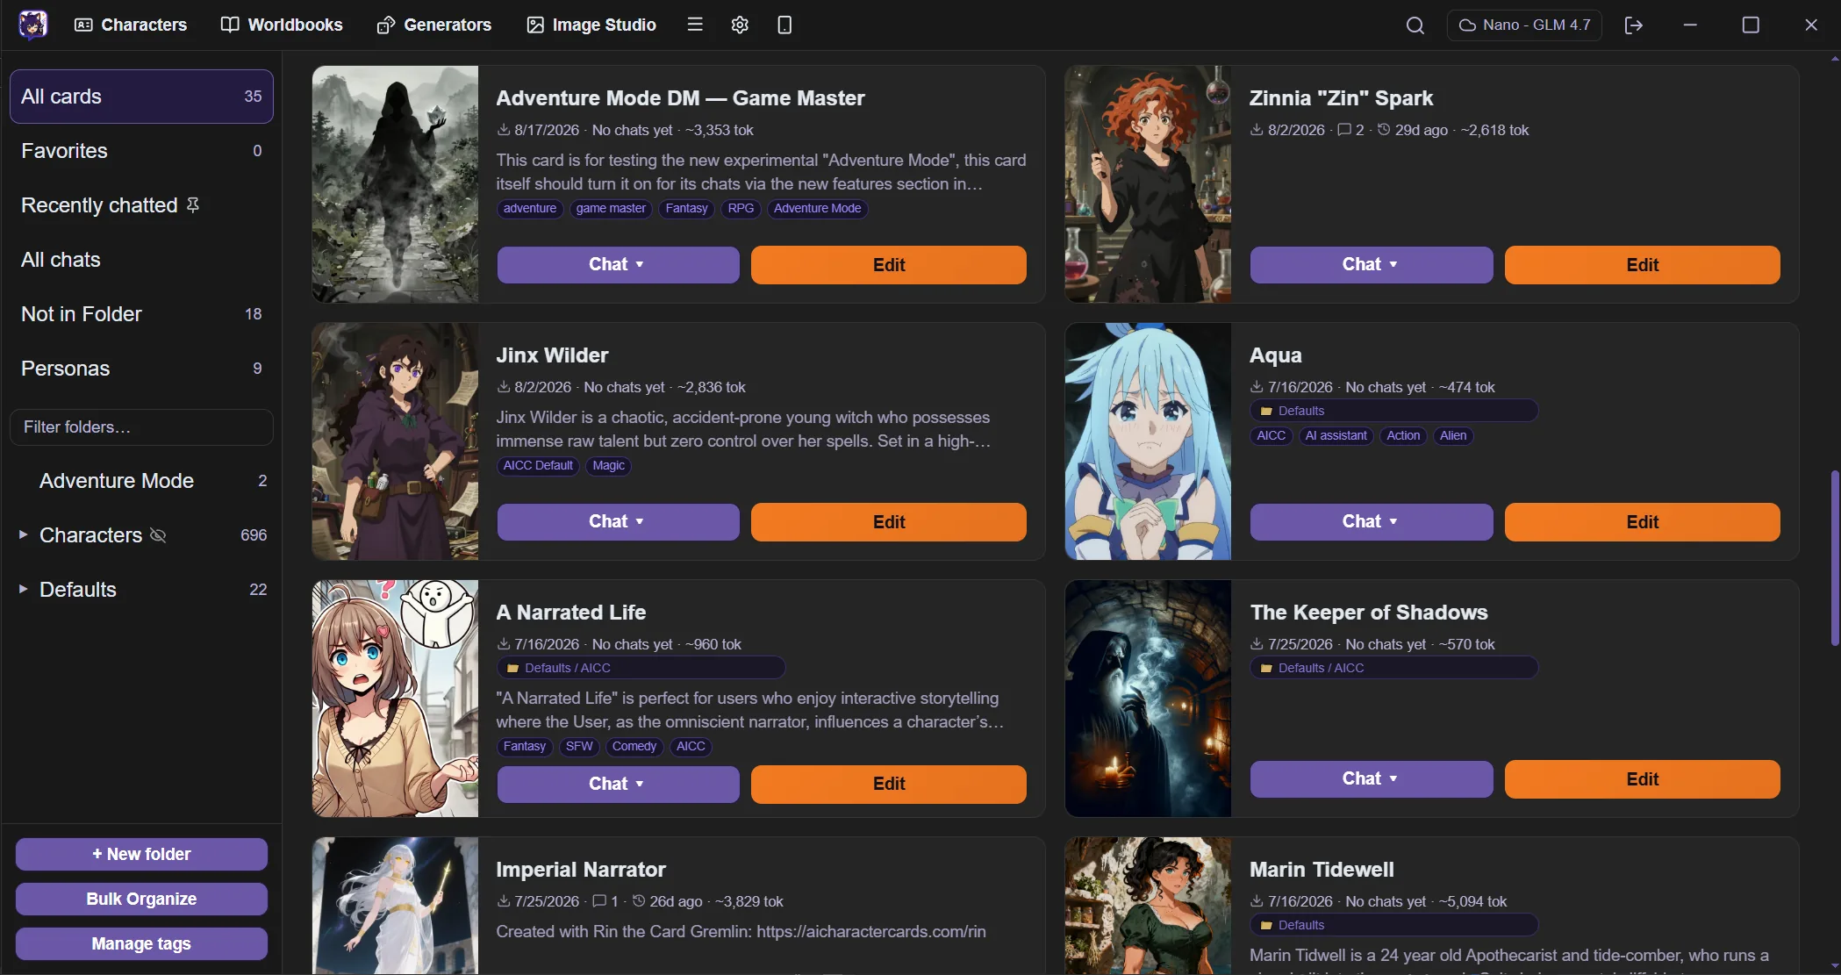Click the 'Comedy' tag on A Narrated Life
1841x975 pixels.
pyautogui.click(x=634, y=746)
